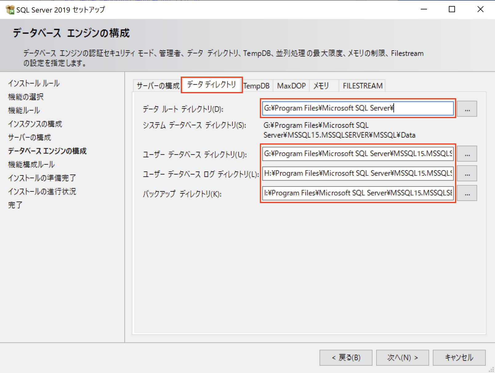Click the バックアップ ディレクトリ input field
The width and height of the screenshot is (495, 373).
point(357,193)
